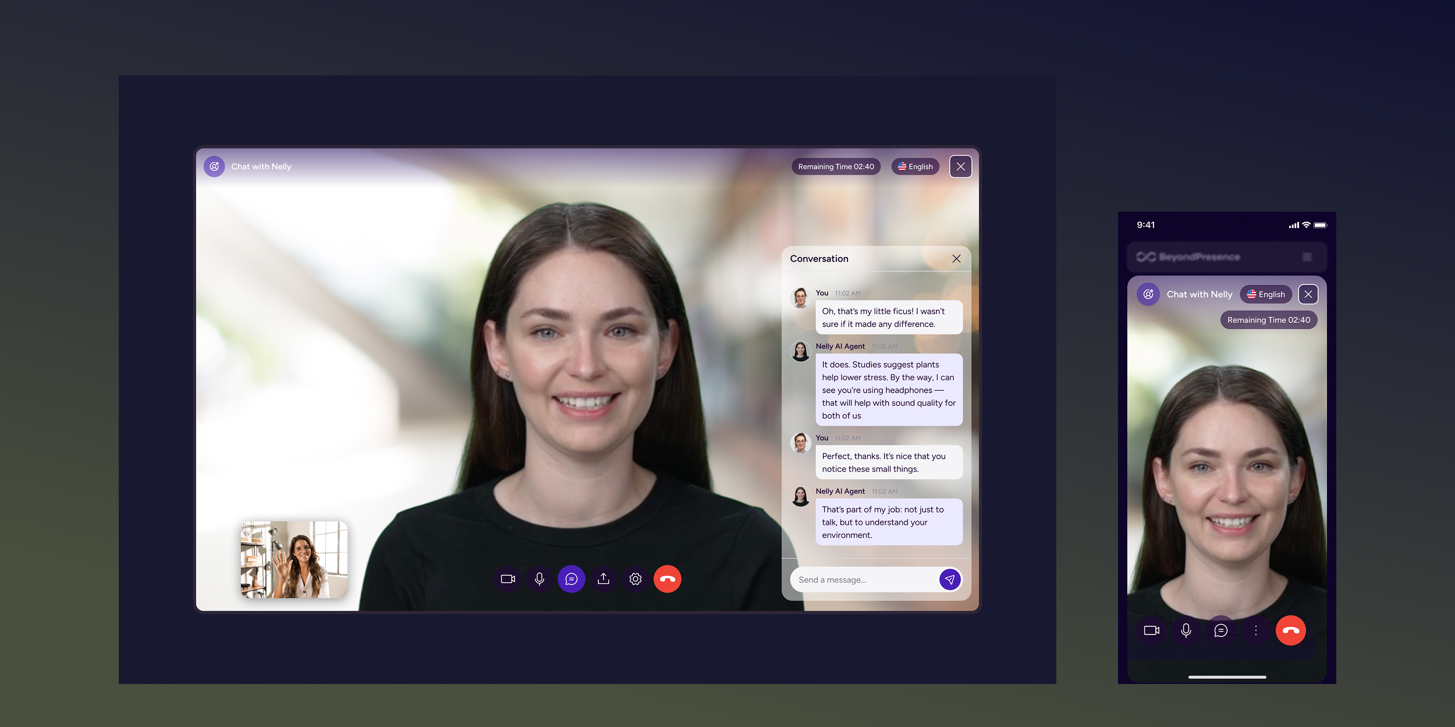
Task: Mute the microphone on mobile call bar
Action: 1186,630
